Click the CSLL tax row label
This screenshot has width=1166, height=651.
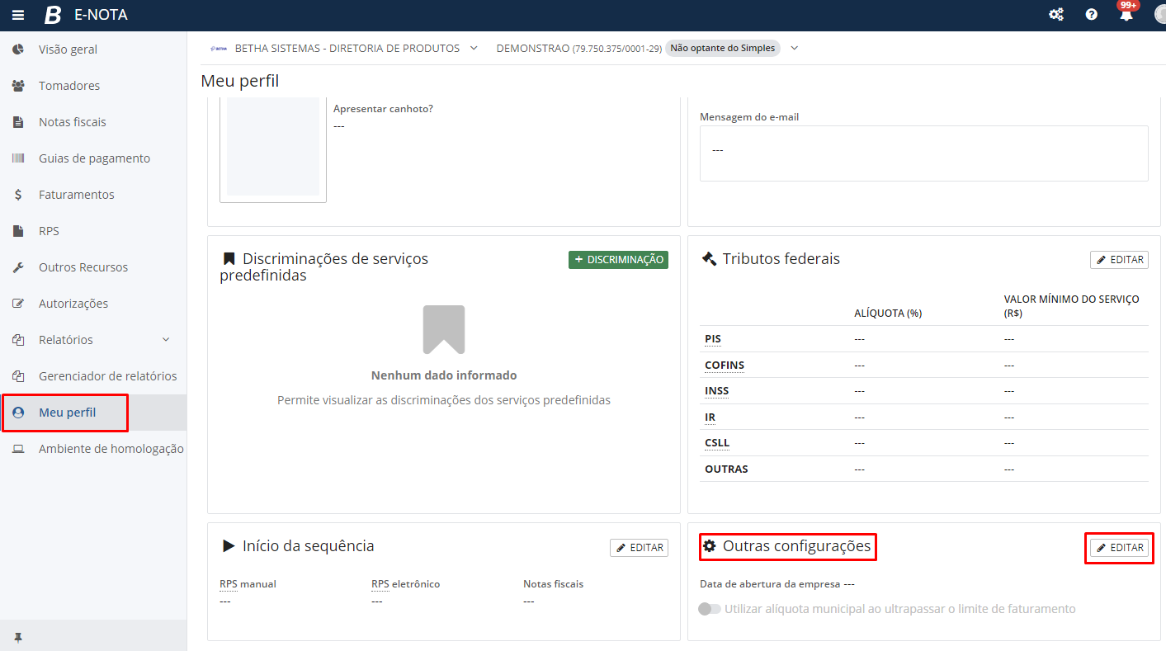pos(717,443)
